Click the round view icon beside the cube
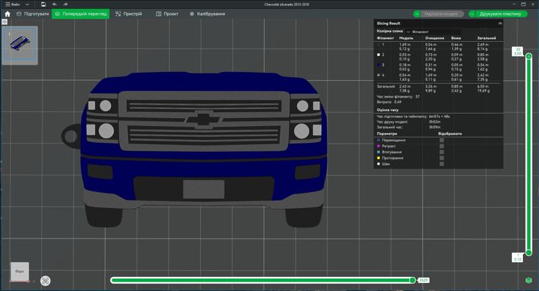This screenshot has width=539, height=291. click(x=45, y=281)
